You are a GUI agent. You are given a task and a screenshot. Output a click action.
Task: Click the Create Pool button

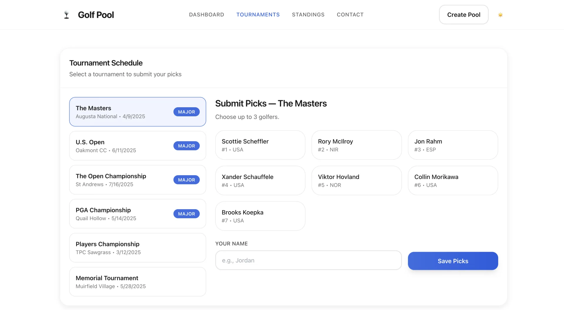[464, 15]
